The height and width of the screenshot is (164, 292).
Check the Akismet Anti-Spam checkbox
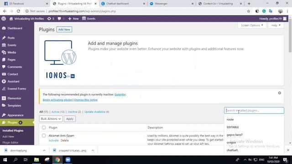tap(44, 136)
